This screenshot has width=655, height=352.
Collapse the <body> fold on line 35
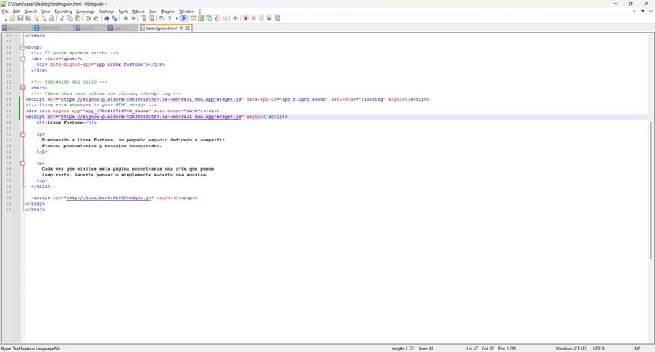(23, 47)
